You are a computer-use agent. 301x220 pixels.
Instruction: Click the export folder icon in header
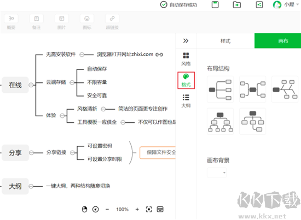click(236, 4)
